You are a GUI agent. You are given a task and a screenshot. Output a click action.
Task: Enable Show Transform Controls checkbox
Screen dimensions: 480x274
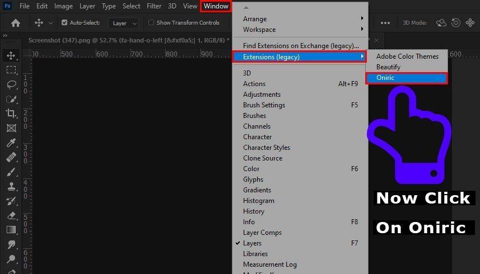click(x=151, y=22)
